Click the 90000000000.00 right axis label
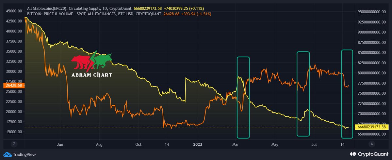Screen dimensions: 392x160 click(x=371, y=32)
